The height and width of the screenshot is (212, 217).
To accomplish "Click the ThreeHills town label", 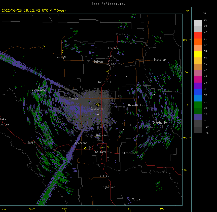I will pyautogui.click(x=135, y=105).
